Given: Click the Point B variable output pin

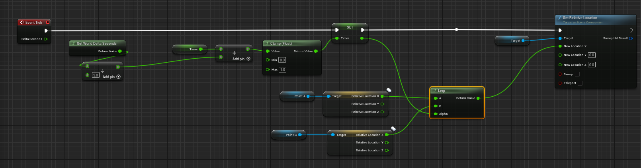Looking at the screenshot, I should point(300,135).
